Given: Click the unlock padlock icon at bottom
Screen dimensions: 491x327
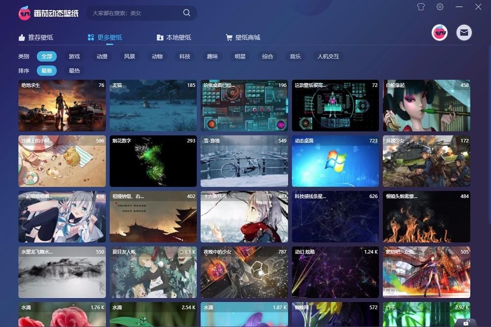Looking at the screenshot, I should coord(465,322).
